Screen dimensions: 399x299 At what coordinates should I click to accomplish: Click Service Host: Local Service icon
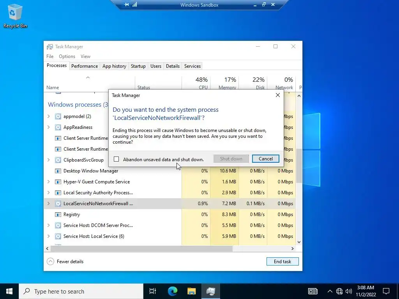tap(58, 236)
